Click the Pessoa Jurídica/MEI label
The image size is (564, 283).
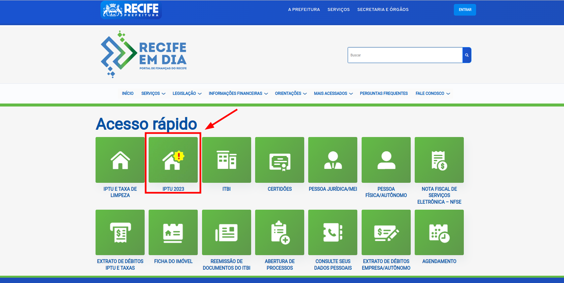pyautogui.click(x=333, y=189)
